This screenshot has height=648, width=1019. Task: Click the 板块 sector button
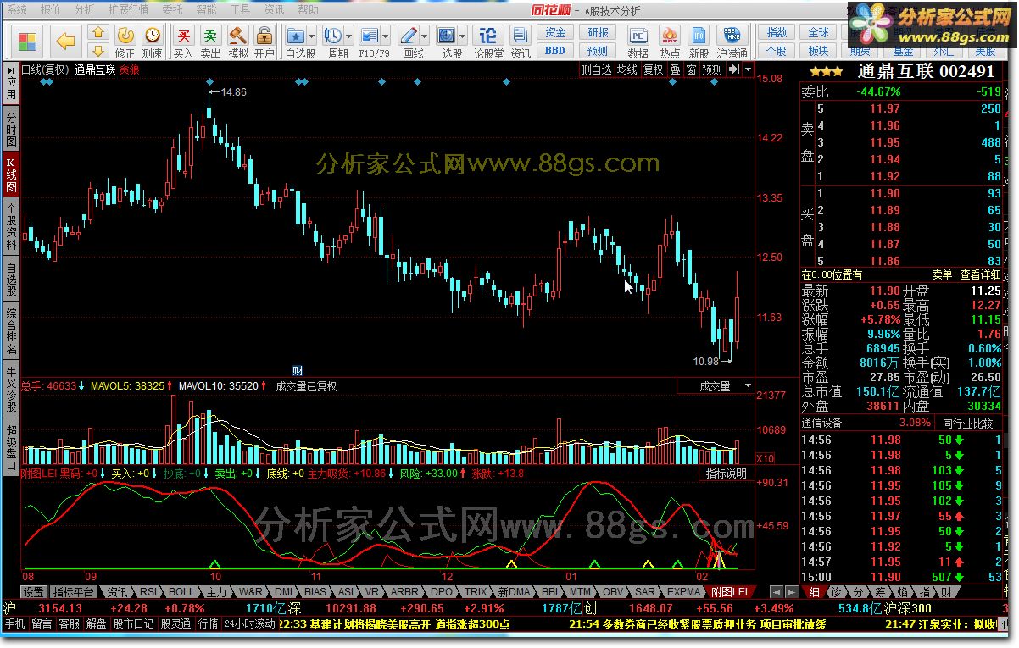[x=818, y=51]
